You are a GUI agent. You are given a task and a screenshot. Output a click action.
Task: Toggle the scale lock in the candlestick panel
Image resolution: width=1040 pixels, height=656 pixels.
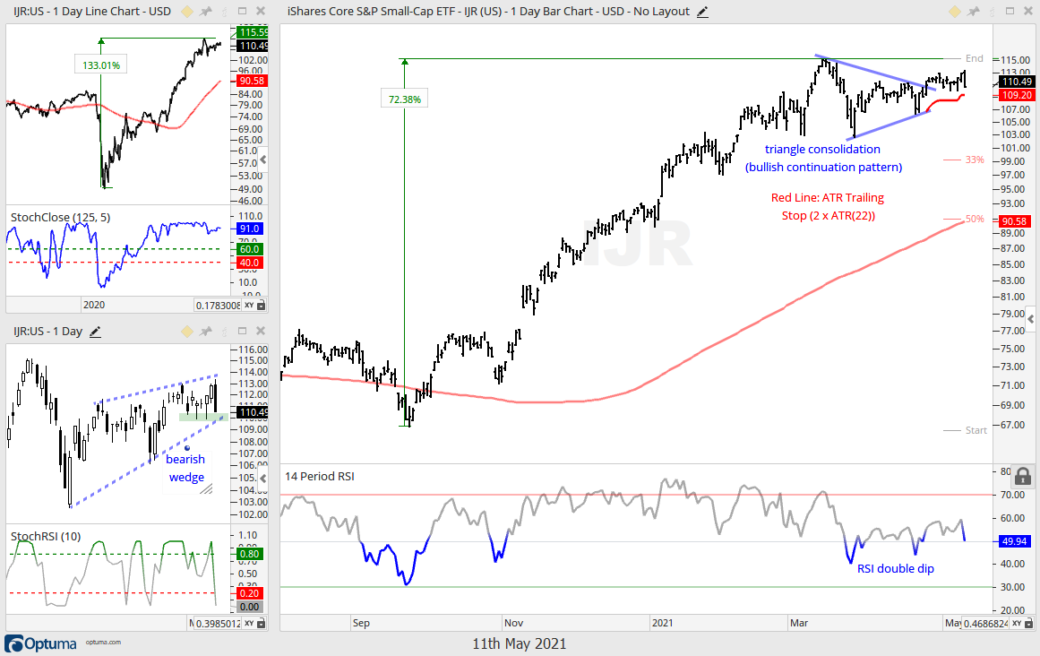coord(262,624)
